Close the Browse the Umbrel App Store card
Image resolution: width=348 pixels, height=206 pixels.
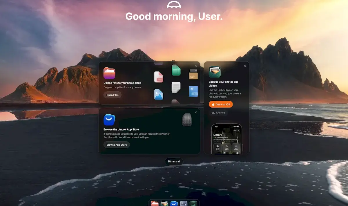(196, 112)
